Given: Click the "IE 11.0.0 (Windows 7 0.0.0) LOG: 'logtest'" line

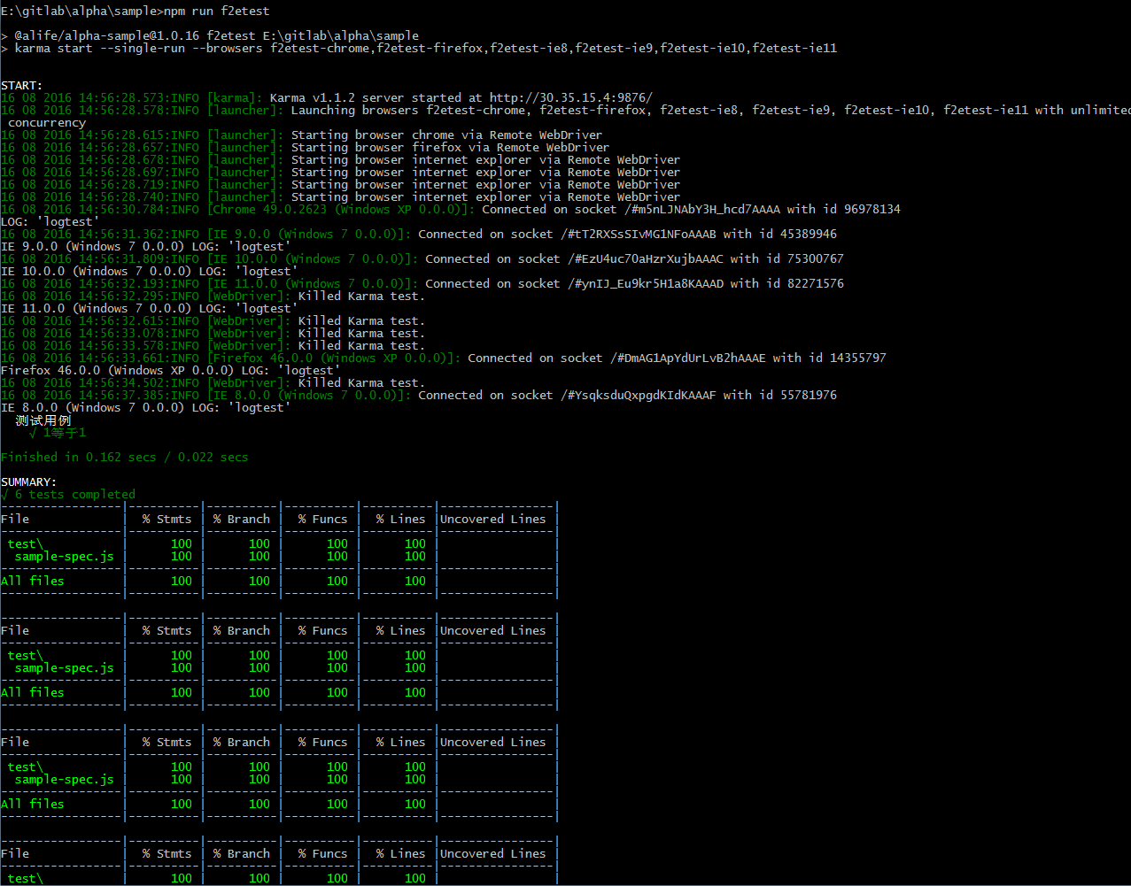Looking at the screenshot, I should coord(150,308).
